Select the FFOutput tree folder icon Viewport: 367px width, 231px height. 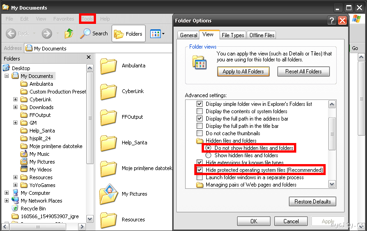(23, 115)
